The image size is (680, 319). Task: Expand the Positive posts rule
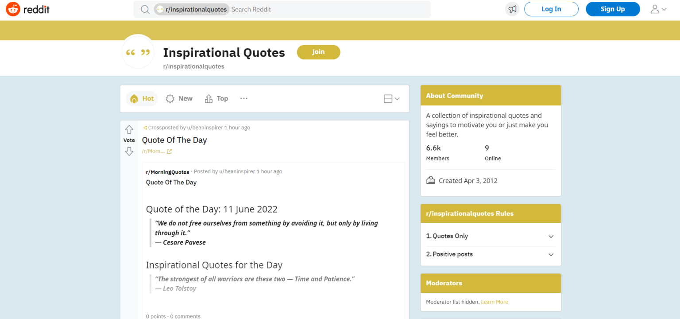coord(551,255)
